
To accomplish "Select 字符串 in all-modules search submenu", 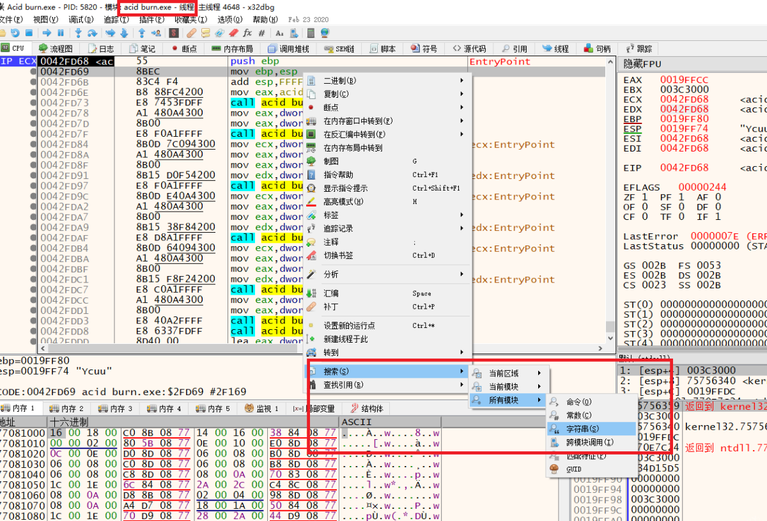I will coord(591,429).
